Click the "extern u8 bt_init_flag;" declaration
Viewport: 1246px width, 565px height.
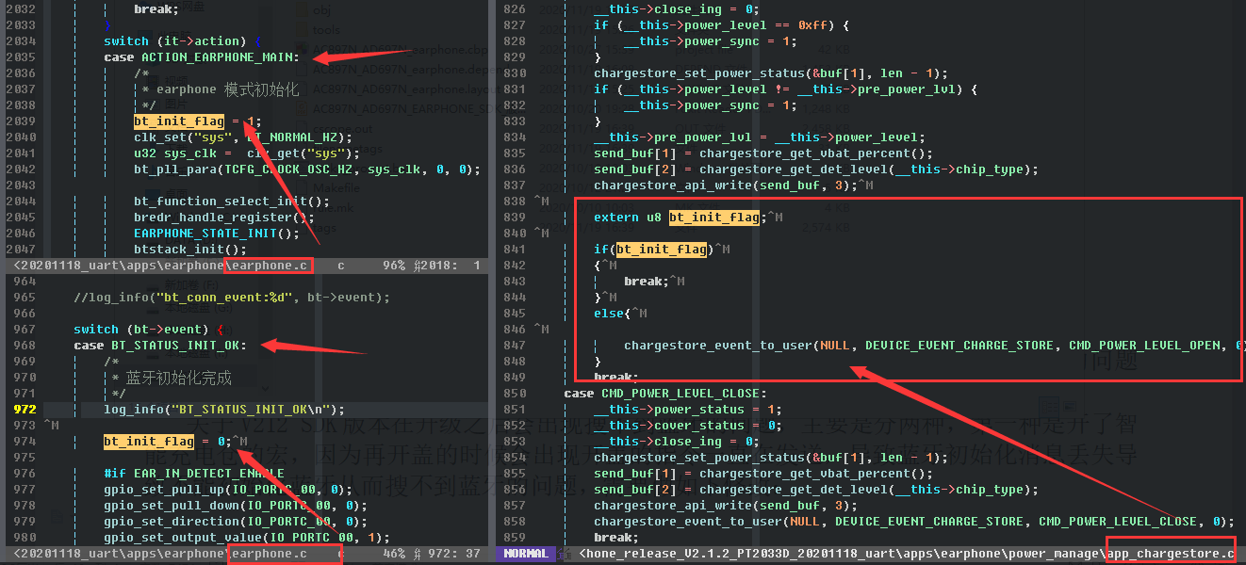coord(680,218)
